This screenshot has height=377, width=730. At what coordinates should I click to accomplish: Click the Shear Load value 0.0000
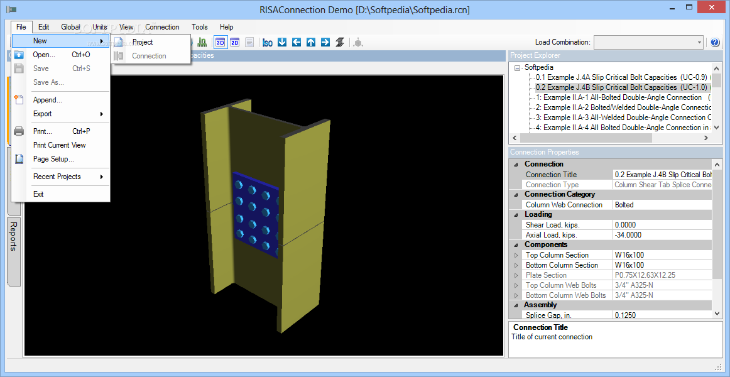(663, 225)
